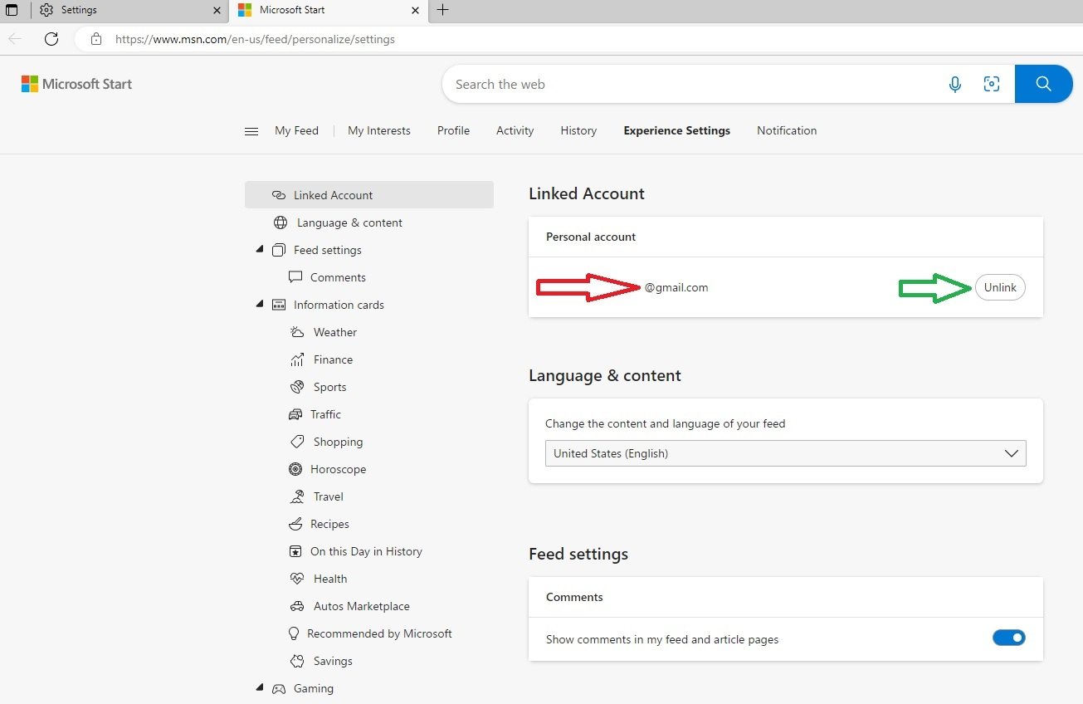Click the Unlink account button
Screen dimensions: 1083x704
1000,287
